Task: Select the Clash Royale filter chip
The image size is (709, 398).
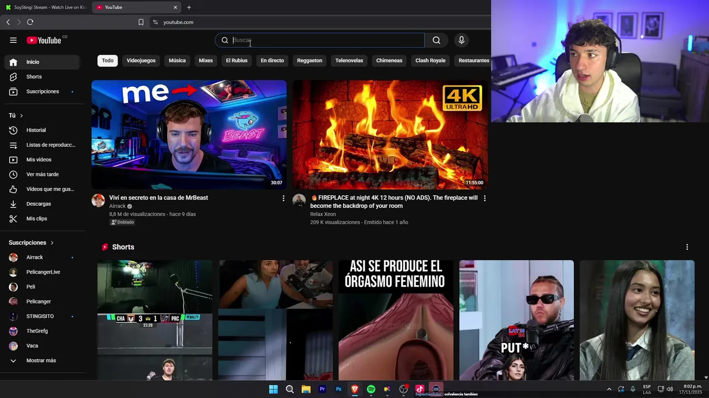Action: click(x=430, y=60)
